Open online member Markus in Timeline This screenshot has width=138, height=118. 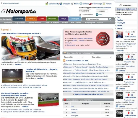(120, 20)
